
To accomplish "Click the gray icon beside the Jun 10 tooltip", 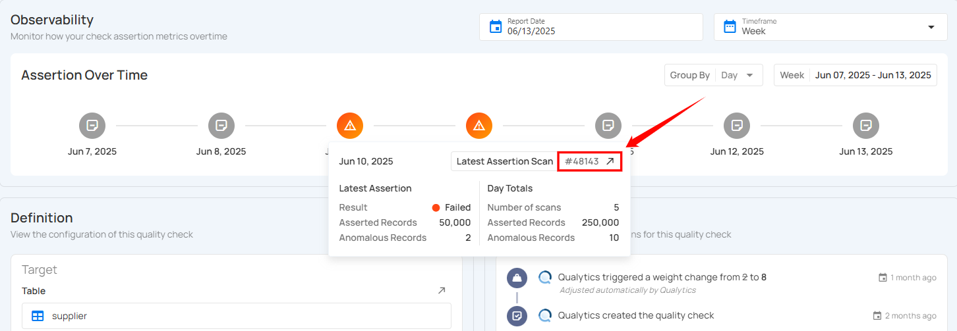I will click(x=608, y=125).
